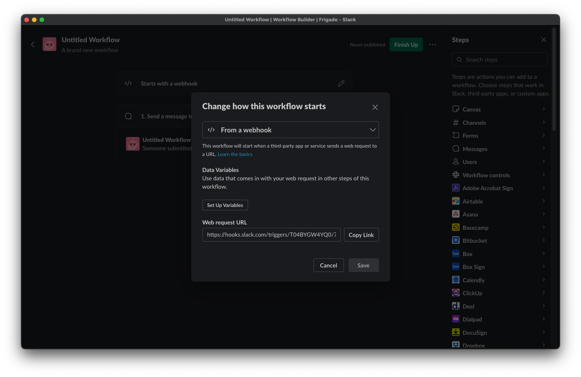Click the Untitled Workflow title
Viewport: 581px width, 377px height.
tap(91, 40)
